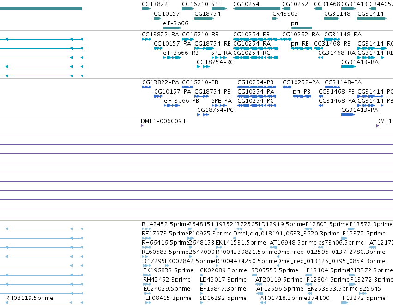Screen dimensions: 393x305
Task: Click transcript CG16710-RB
Action: [188, 39]
